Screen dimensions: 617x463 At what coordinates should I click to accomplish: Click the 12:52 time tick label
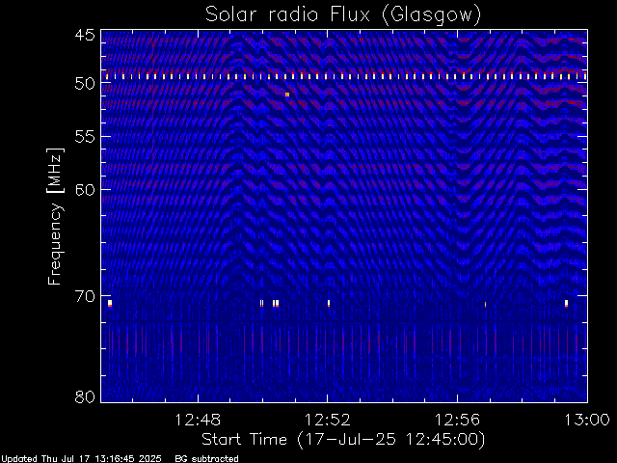tap(328, 420)
